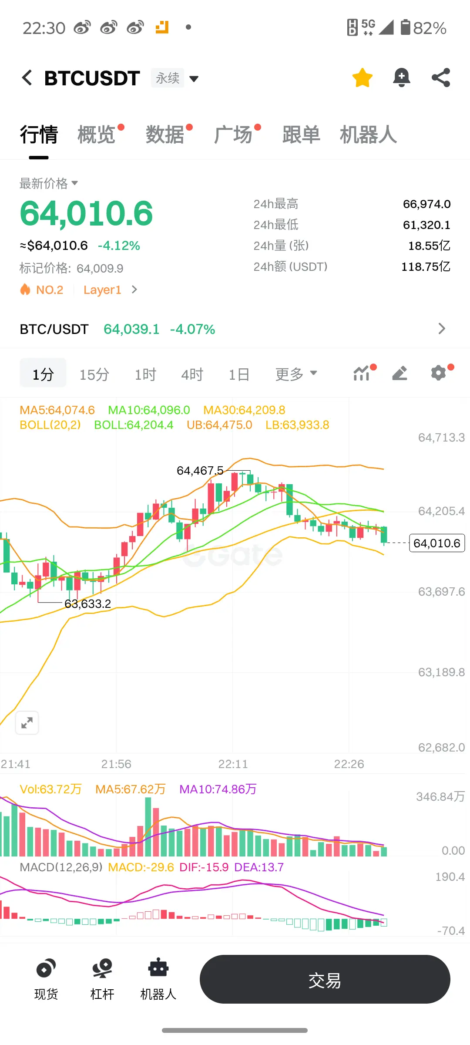Image resolution: width=470 pixels, height=1045 pixels.
Task: Select the 1时 chart interval
Action: [145, 374]
